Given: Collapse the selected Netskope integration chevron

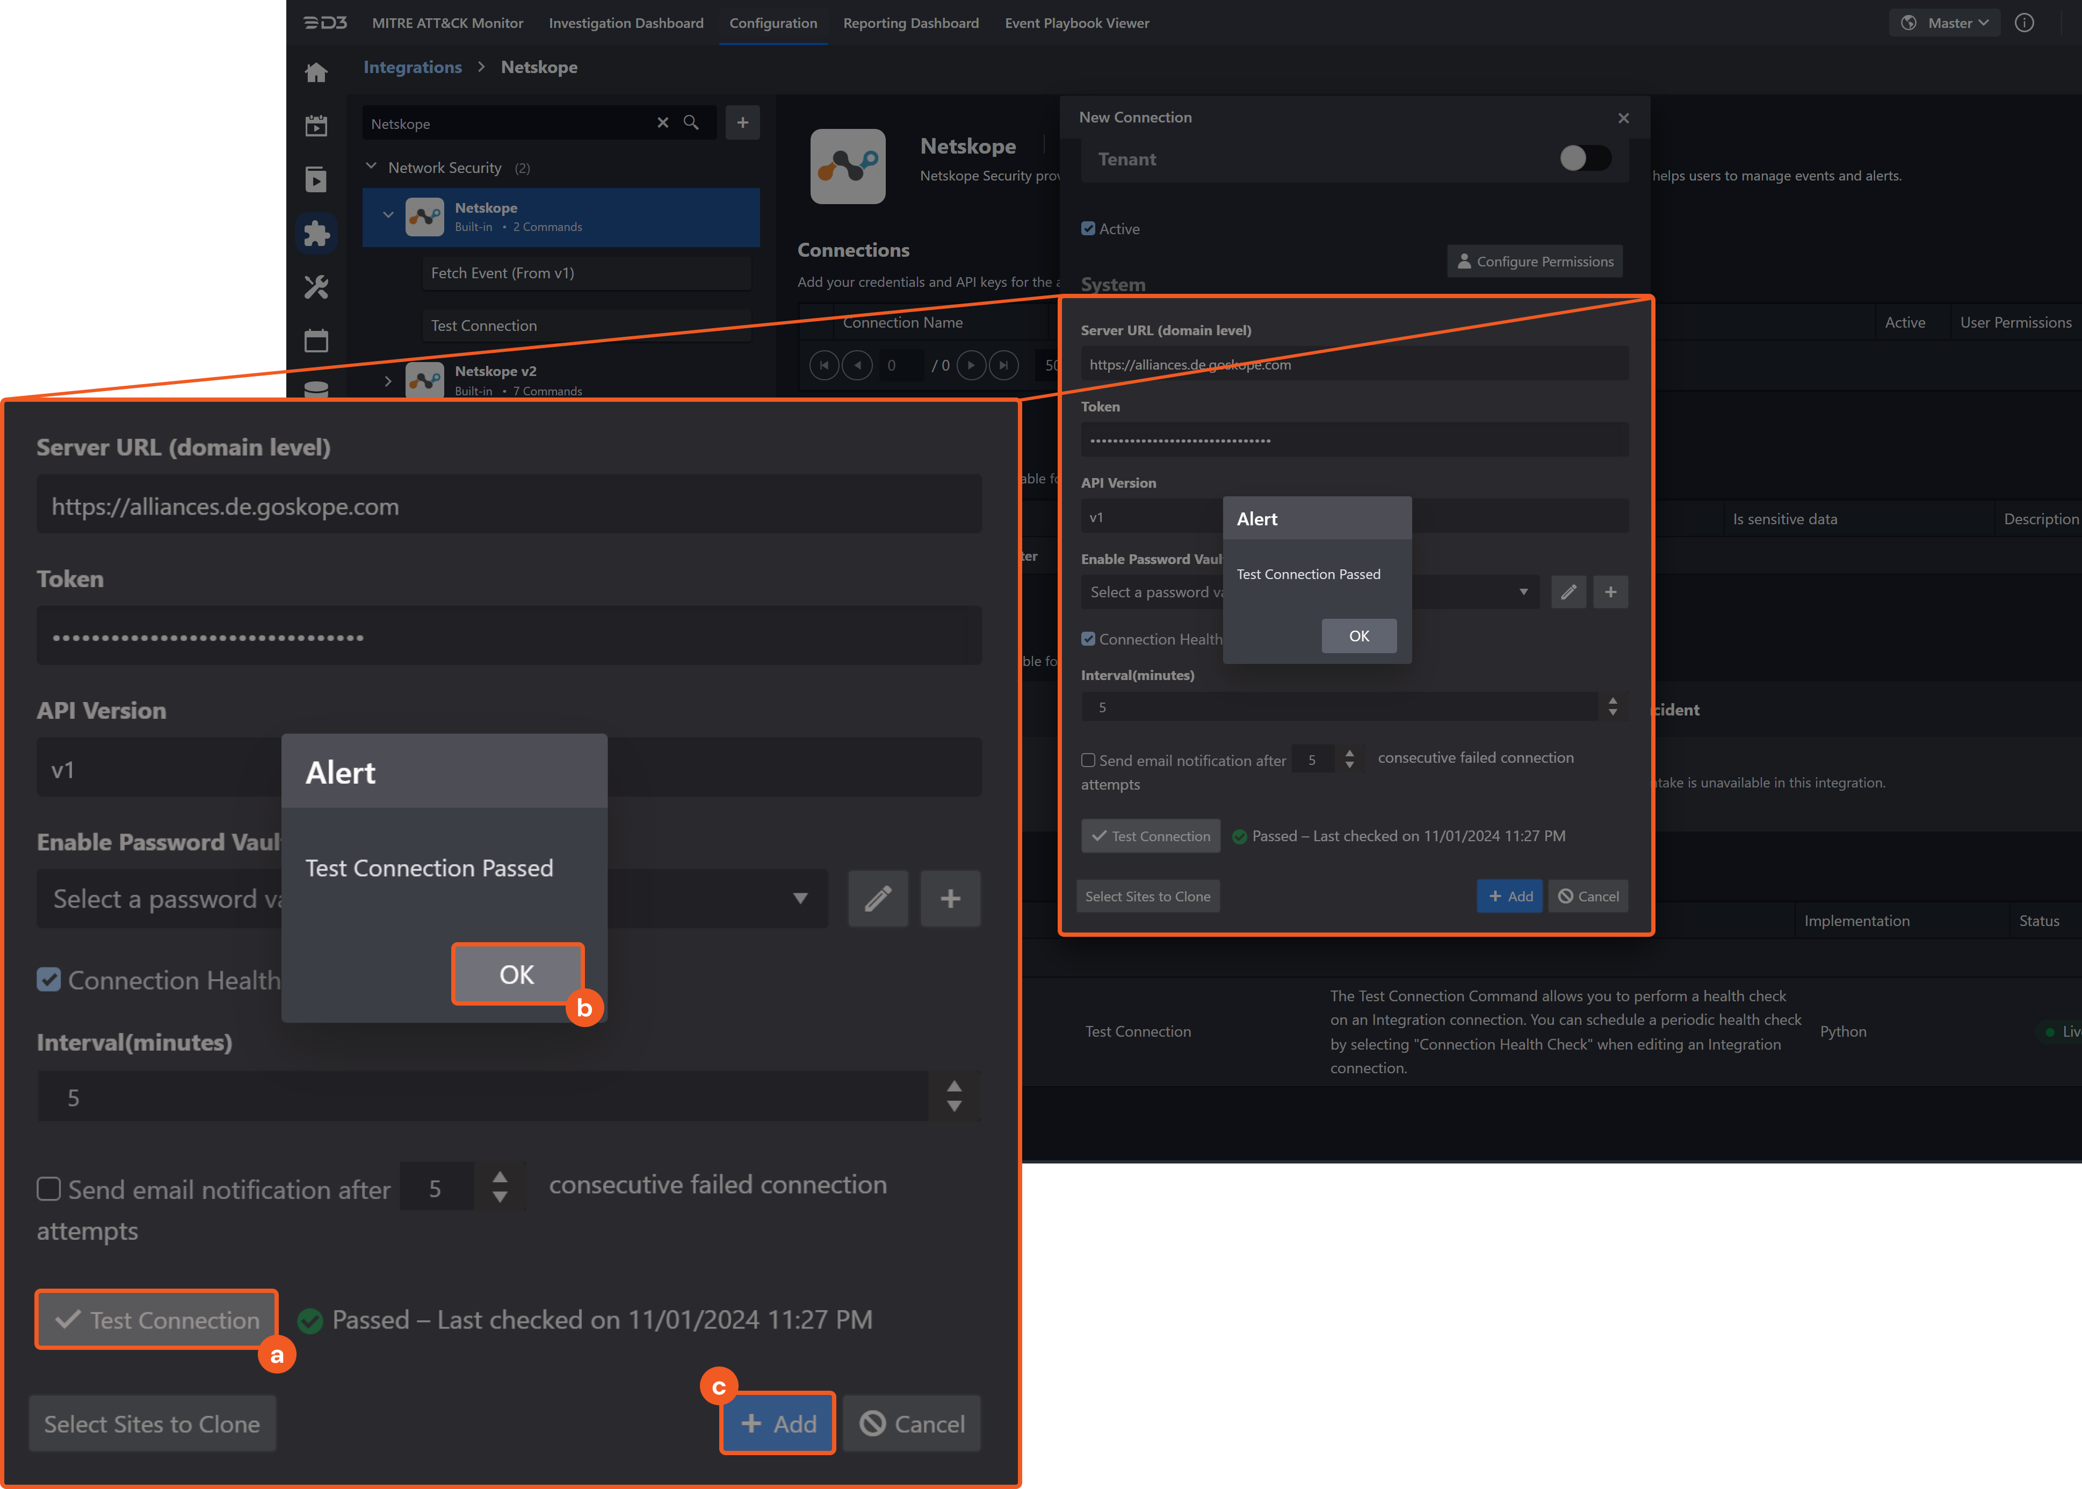Looking at the screenshot, I should point(388,215).
